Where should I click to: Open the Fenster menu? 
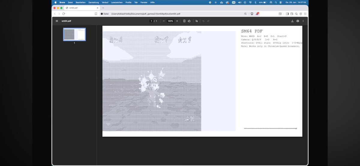pos(144,2)
